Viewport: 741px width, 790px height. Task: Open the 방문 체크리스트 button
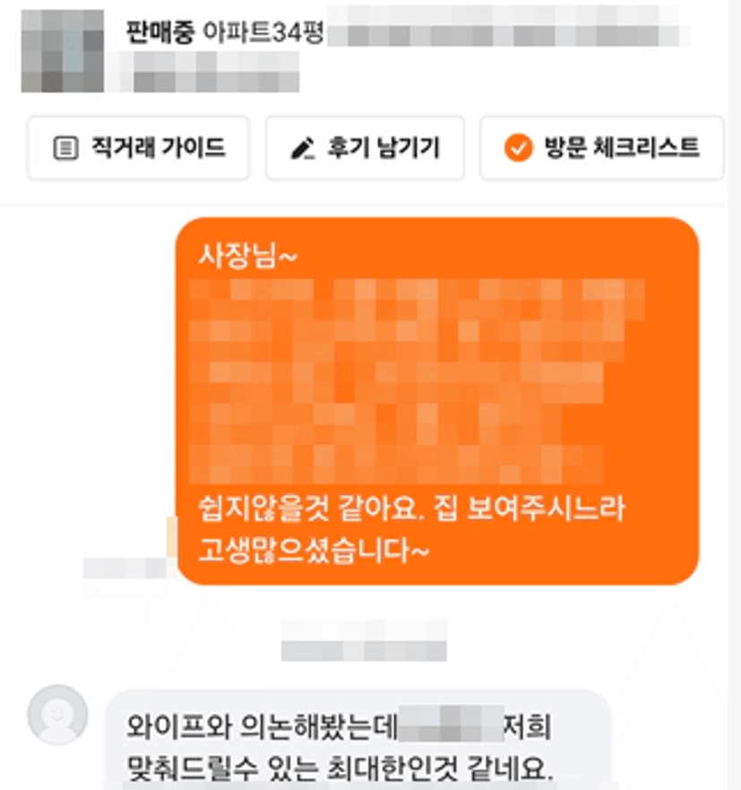(602, 148)
